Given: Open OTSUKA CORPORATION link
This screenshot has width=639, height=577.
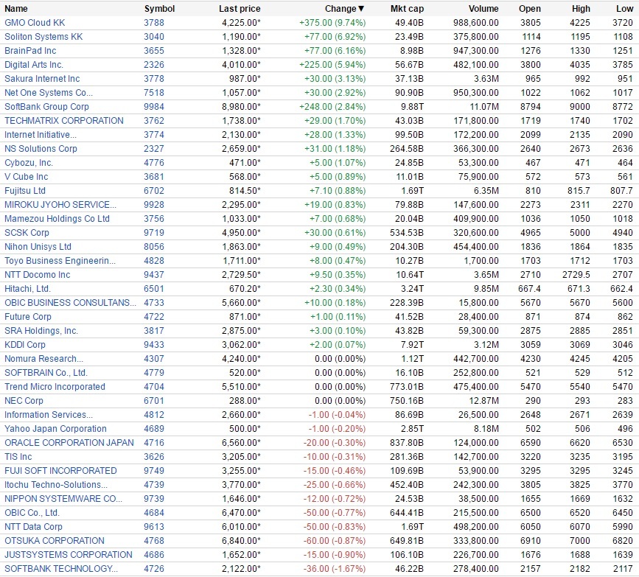Looking at the screenshot, I should pyautogui.click(x=55, y=541).
